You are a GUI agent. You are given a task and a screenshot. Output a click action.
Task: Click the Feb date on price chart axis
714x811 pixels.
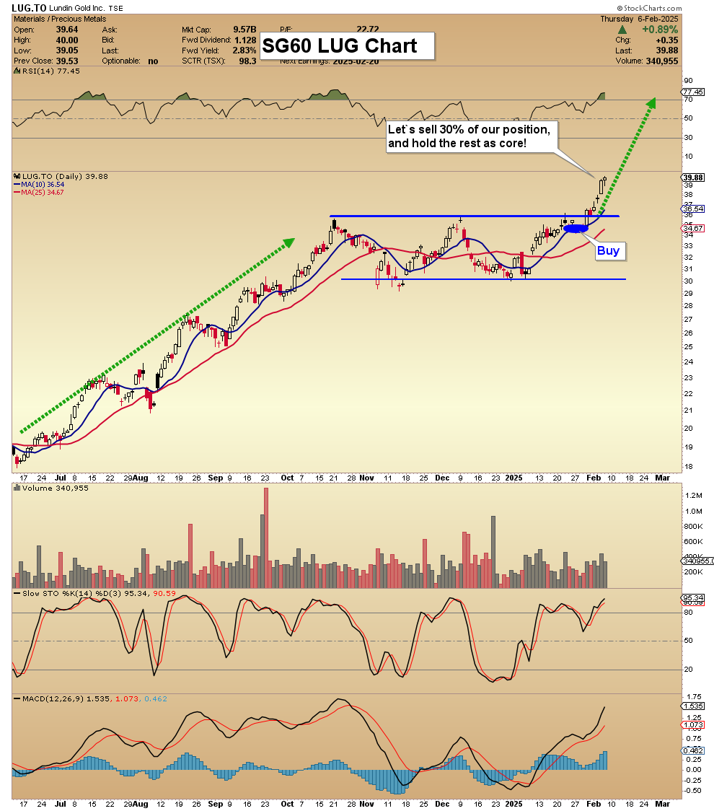tap(594, 478)
